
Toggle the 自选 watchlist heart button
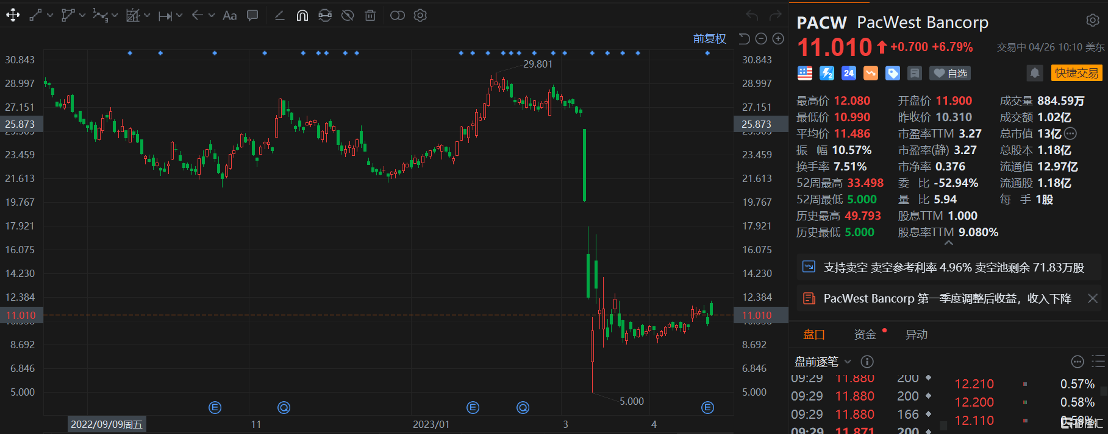click(950, 73)
